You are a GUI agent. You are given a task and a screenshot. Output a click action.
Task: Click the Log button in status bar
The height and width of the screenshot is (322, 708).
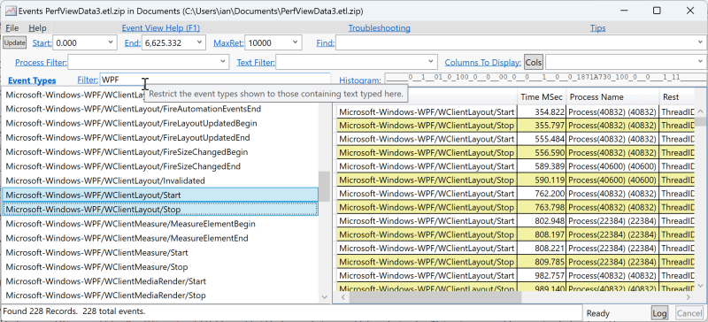pyautogui.click(x=659, y=313)
